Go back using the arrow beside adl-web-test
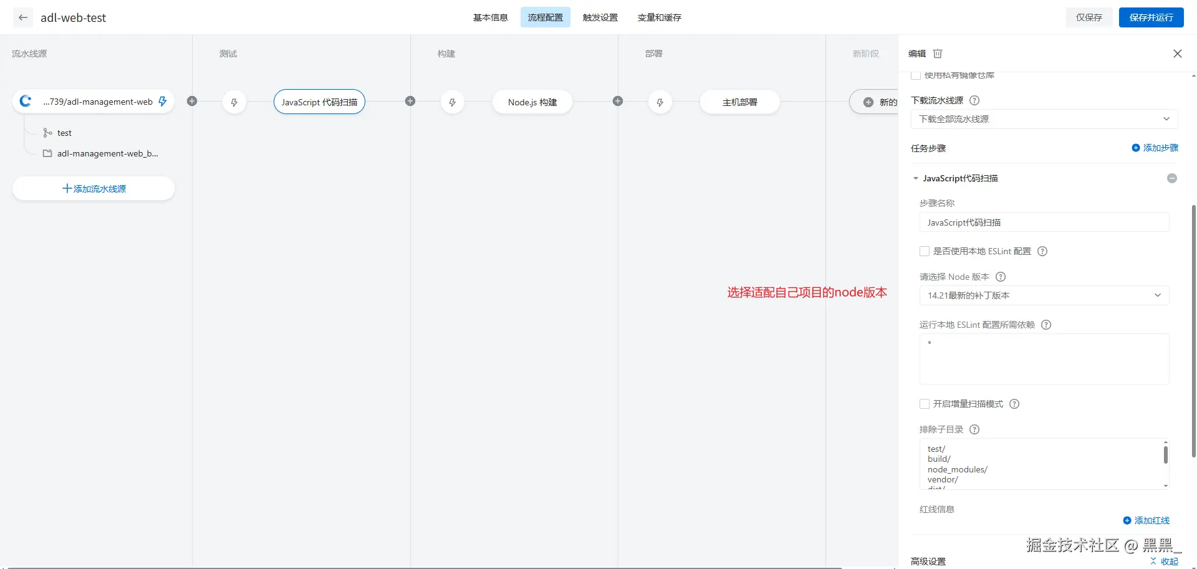The image size is (1197, 569). [23, 17]
